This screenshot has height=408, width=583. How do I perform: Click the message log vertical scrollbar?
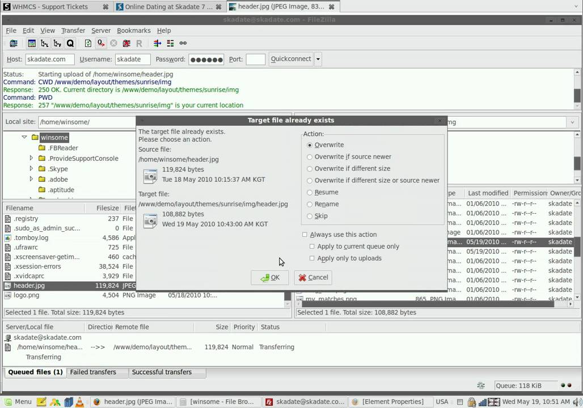pyautogui.click(x=577, y=89)
